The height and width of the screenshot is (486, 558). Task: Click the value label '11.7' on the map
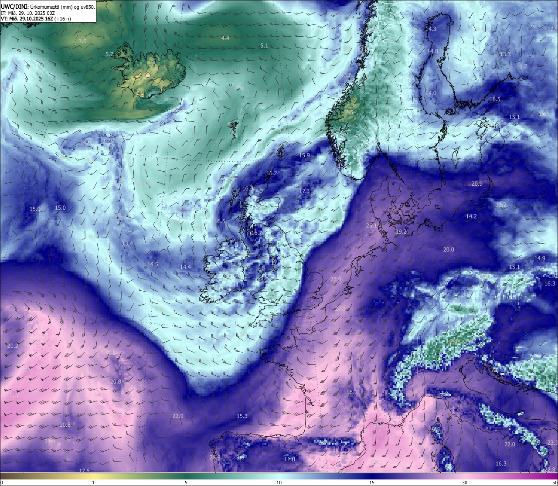tap(522, 67)
